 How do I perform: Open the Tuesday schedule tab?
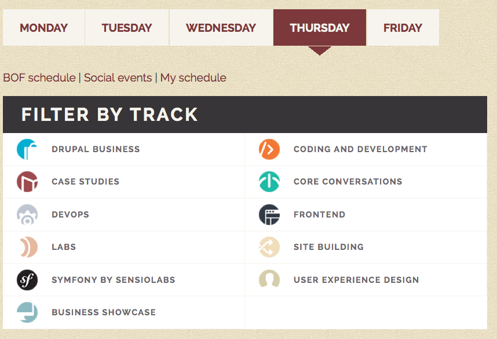127,28
